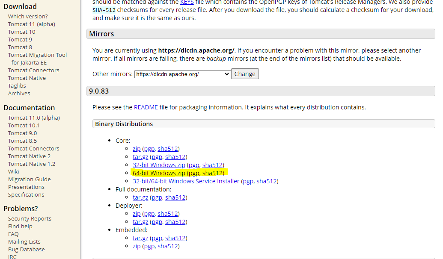Open the Wiki link
Viewport: 443px width, 259px height.
(x=14, y=171)
